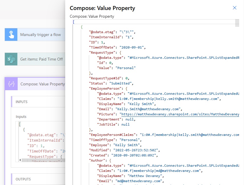The image size is (244, 185).
Task: Close the Compose: Value Property panel
Action: [x=235, y=8]
